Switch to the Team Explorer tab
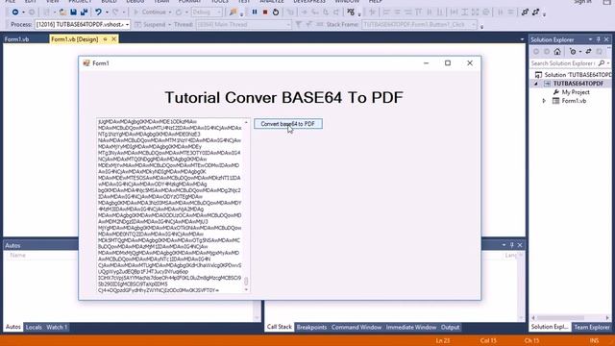This screenshot has height=346, width=615. [x=592, y=327]
